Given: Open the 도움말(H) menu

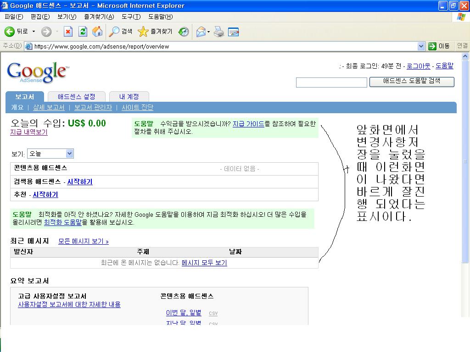Looking at the screenshot, I should pos(160,17).
